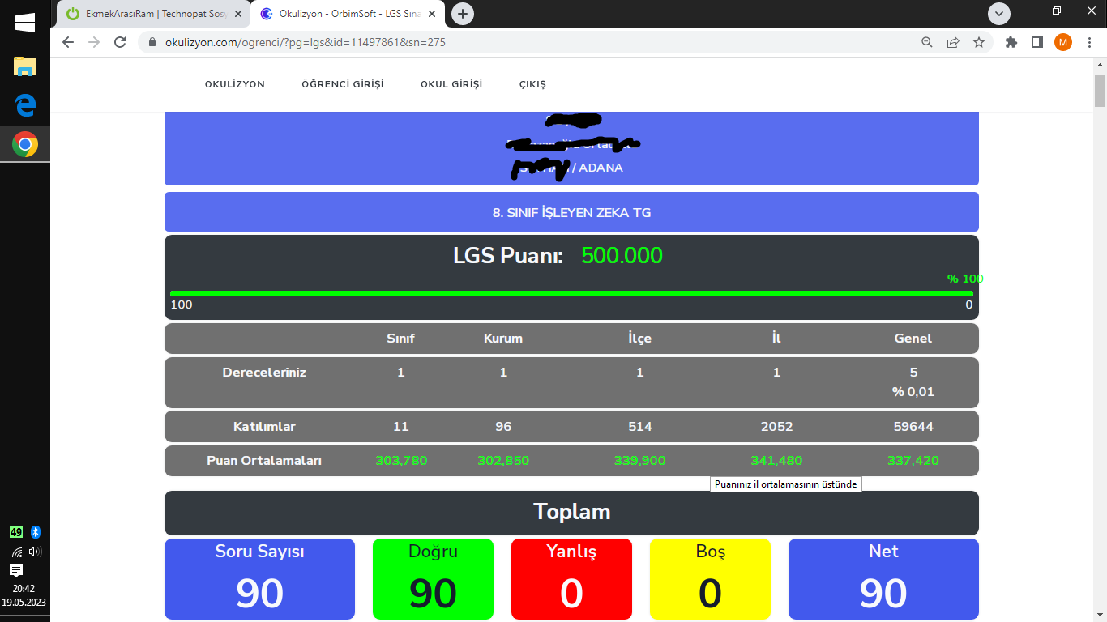The width and height of the screenshot is (1107, 622).
Task: Share this page using the share icon
Action: [x=953, y=42]
